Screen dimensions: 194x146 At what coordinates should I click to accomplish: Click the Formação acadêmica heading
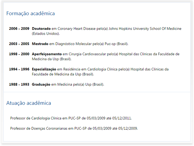[x=30, y=14]
